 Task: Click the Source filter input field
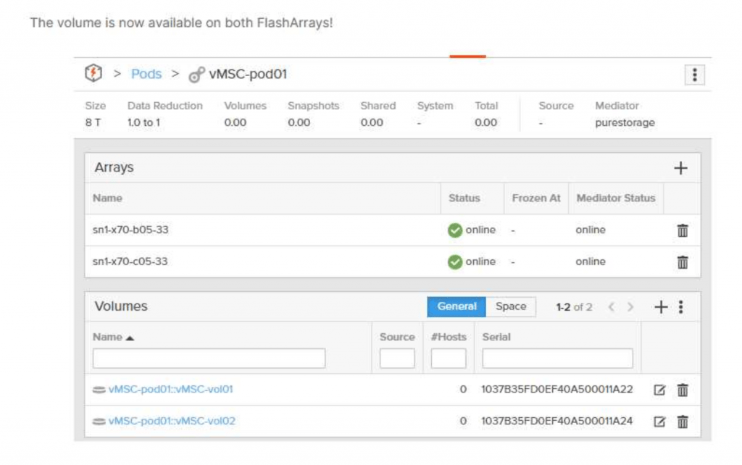click(x=397, y=358)
